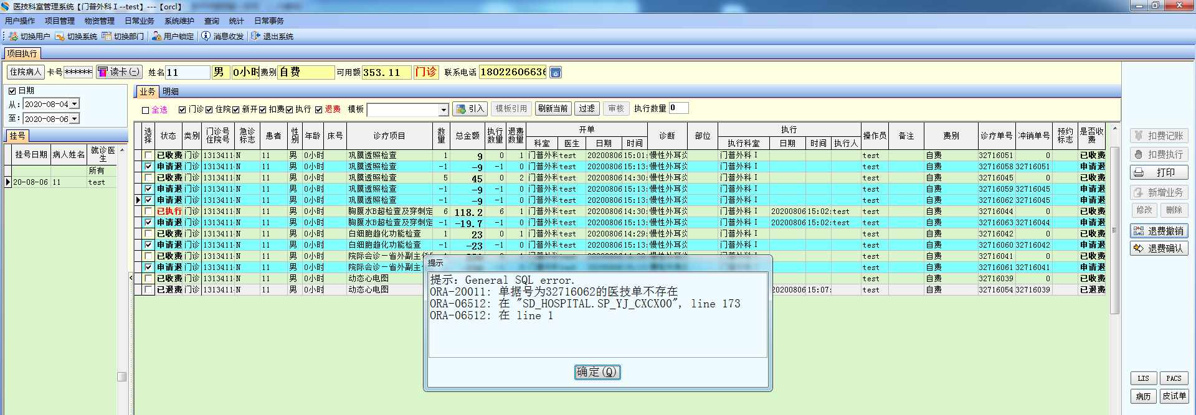Click the collapse arrow on left panel splitter
This screenshot has width=1196, height=415.
(x=131, y=277)
